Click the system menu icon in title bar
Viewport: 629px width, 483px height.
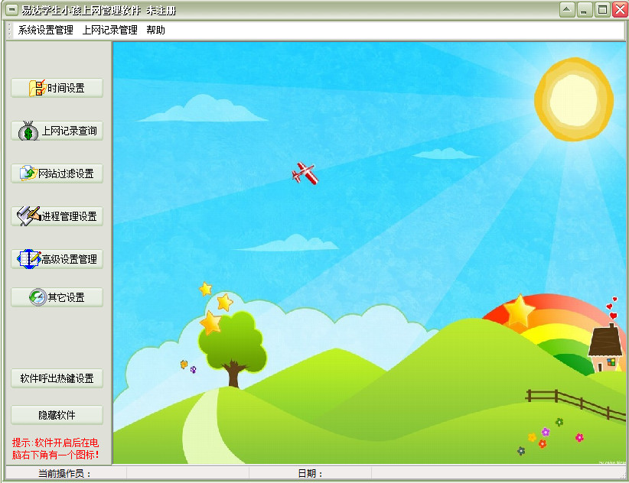pos(12,10)
